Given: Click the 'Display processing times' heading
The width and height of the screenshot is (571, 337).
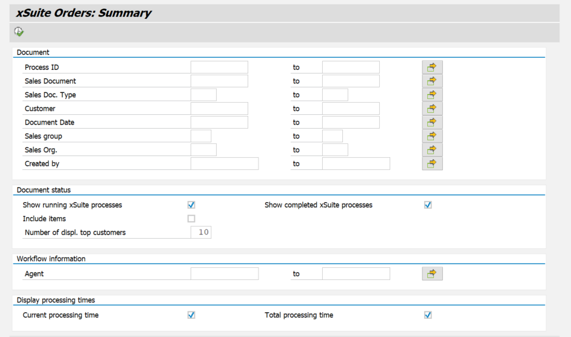Looking at the screenshot, I should 56,300.
